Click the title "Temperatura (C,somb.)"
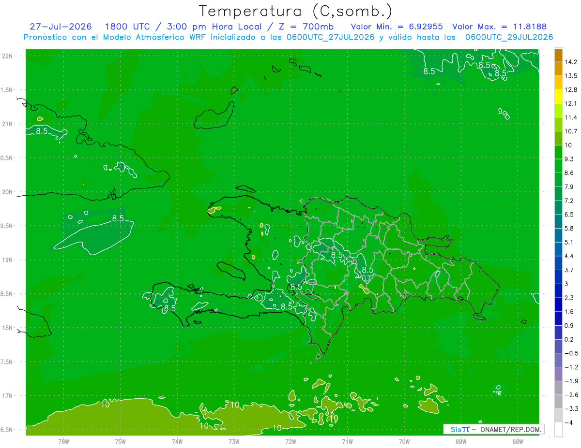Viewport: 581px width, 448px height. point(296,11)
